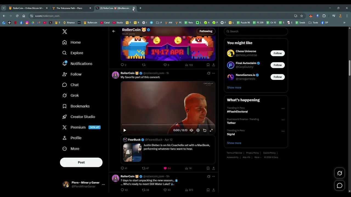The image size is (351, 197).
Task: Open the Binance bookmark
Action: [x=69, y=23]
